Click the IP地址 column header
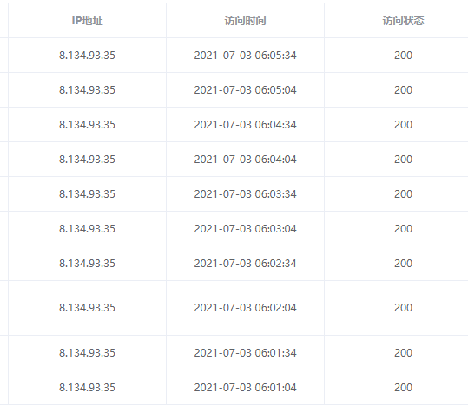 coord(87,21)
